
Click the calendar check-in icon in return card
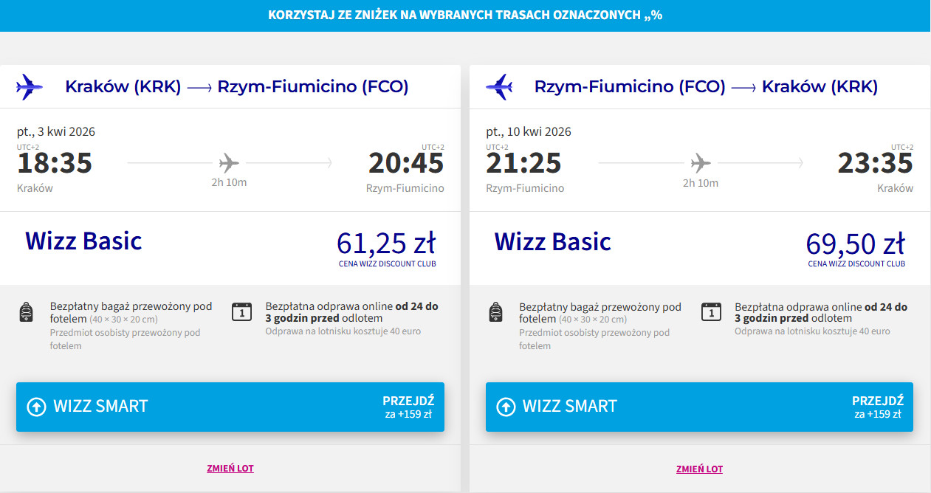[711, 311]
